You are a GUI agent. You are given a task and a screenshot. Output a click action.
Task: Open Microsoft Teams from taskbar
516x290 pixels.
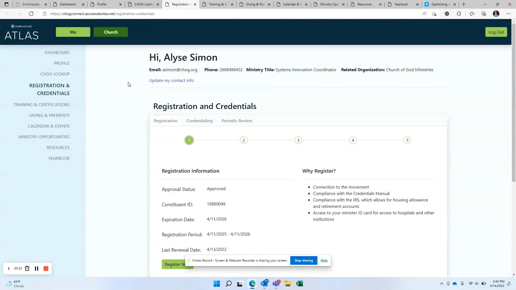click(276, 284)
